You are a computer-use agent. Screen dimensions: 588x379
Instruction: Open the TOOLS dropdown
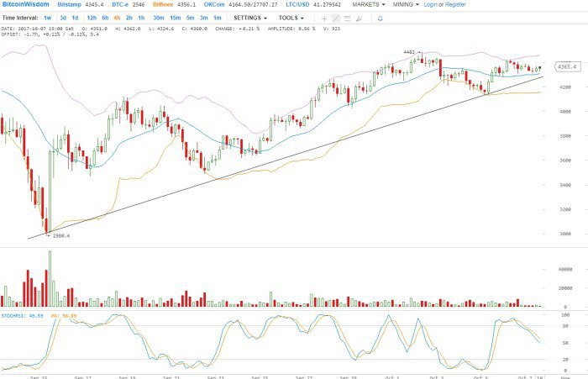click(x=291, y=18)
